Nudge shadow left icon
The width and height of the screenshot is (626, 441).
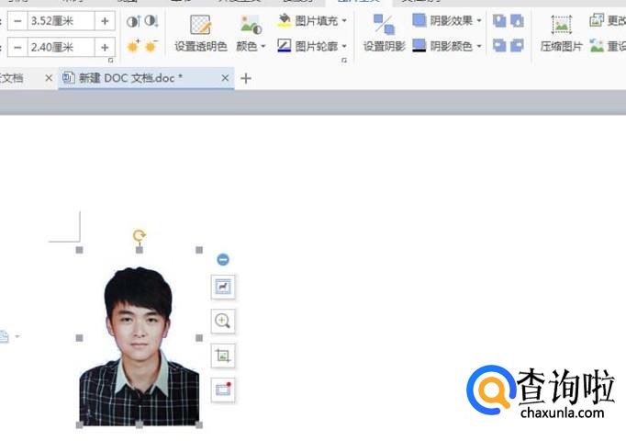coord(499,46)
